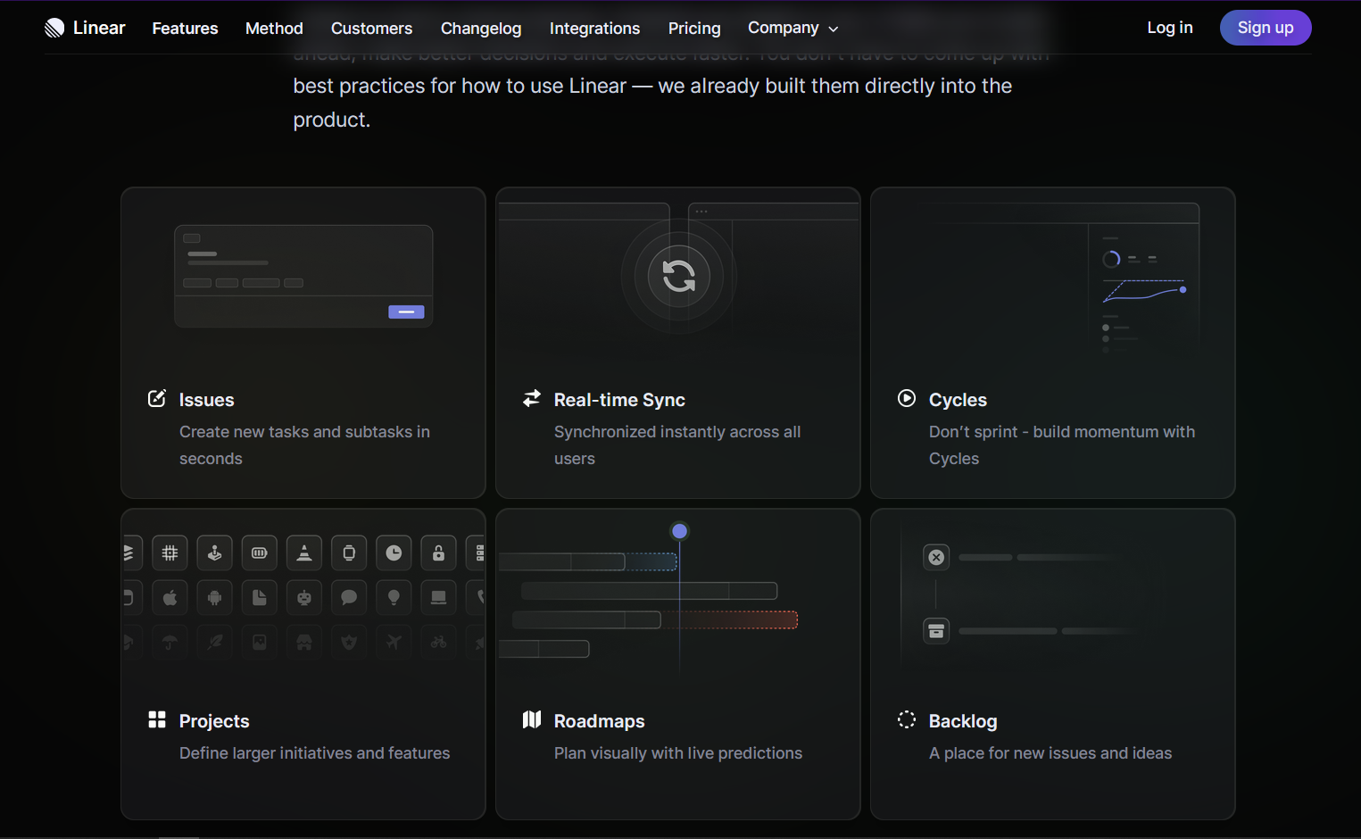This screenshot has height=839, width=1361.
Task: Select the laptop project icon
Action: 438,598
